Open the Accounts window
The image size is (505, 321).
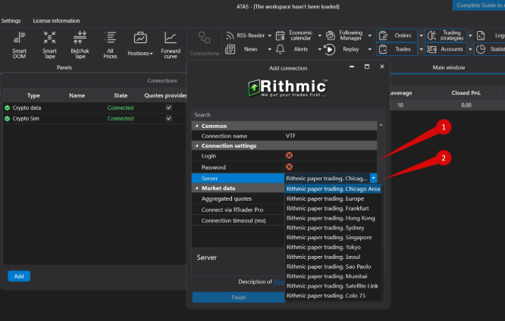(446, 49)
